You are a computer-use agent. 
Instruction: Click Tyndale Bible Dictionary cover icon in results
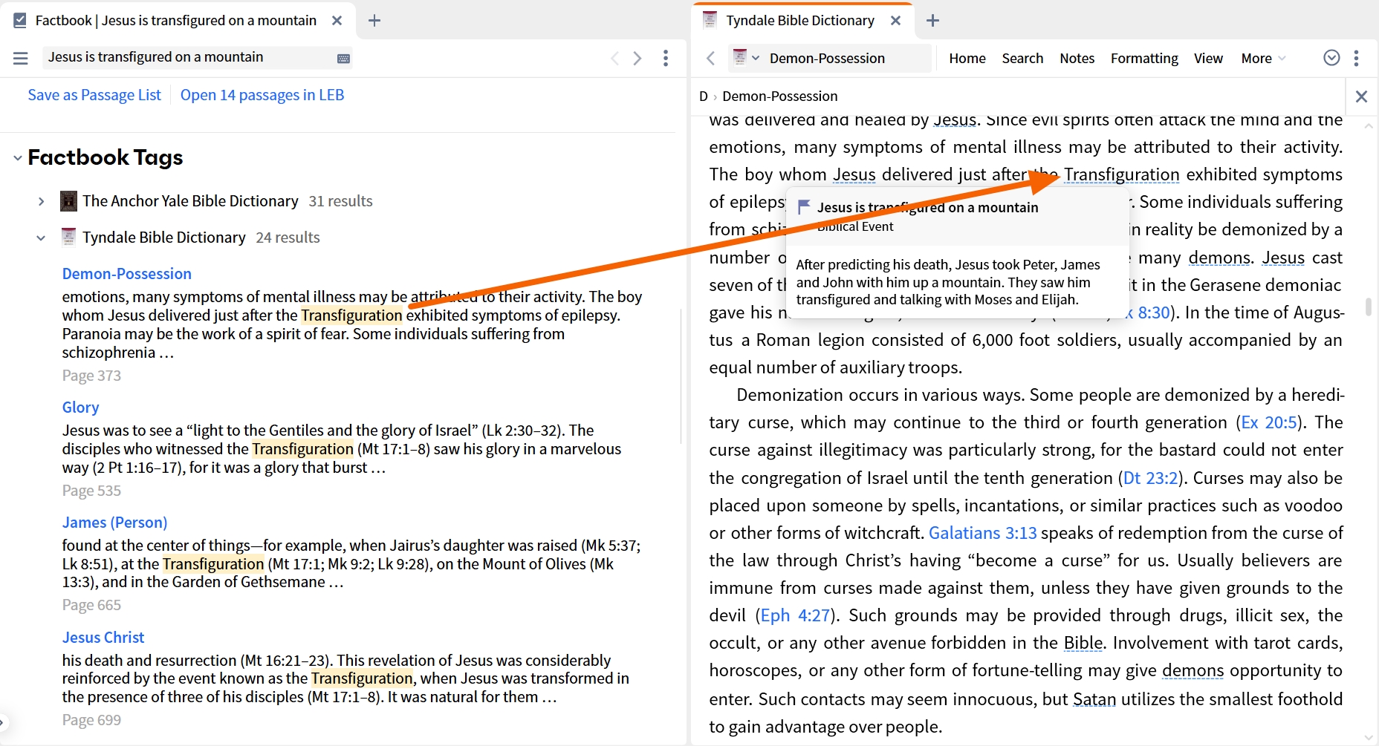point(68,238)
